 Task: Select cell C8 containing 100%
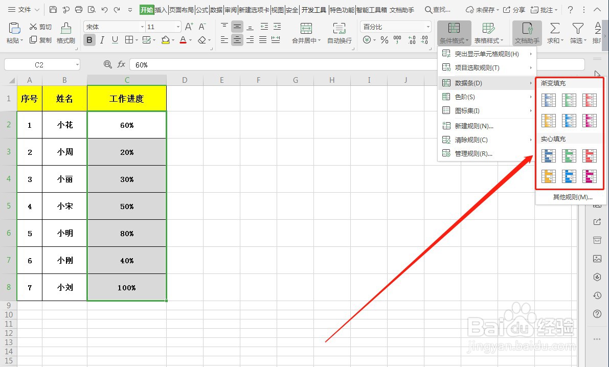pos(127,287)
